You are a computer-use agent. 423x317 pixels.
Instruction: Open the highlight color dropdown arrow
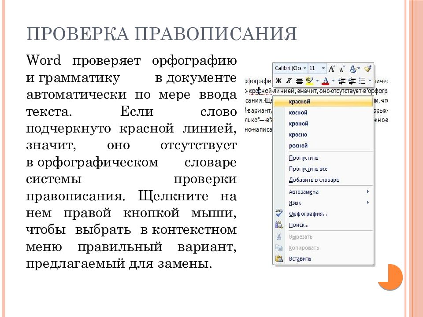pos(317,81)
